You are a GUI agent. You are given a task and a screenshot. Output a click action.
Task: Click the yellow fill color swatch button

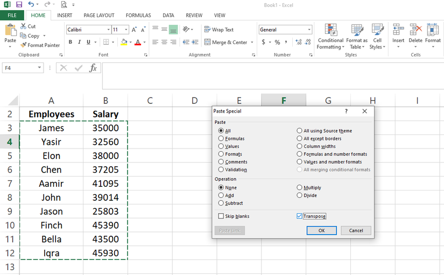pyautogui.click(x=124, y=42)
